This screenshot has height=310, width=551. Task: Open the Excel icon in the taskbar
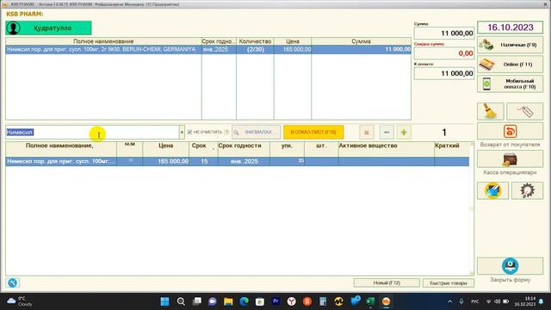[370, 301]
